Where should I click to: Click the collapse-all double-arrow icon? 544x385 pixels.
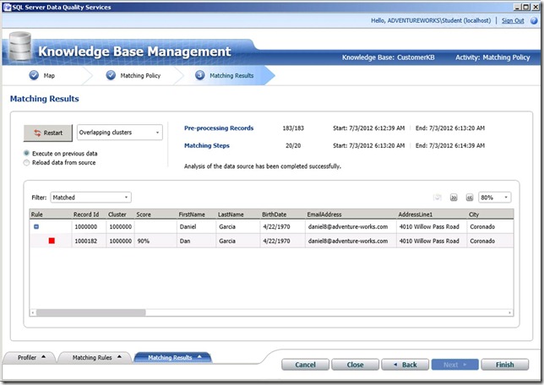click(x=468, y=198)
